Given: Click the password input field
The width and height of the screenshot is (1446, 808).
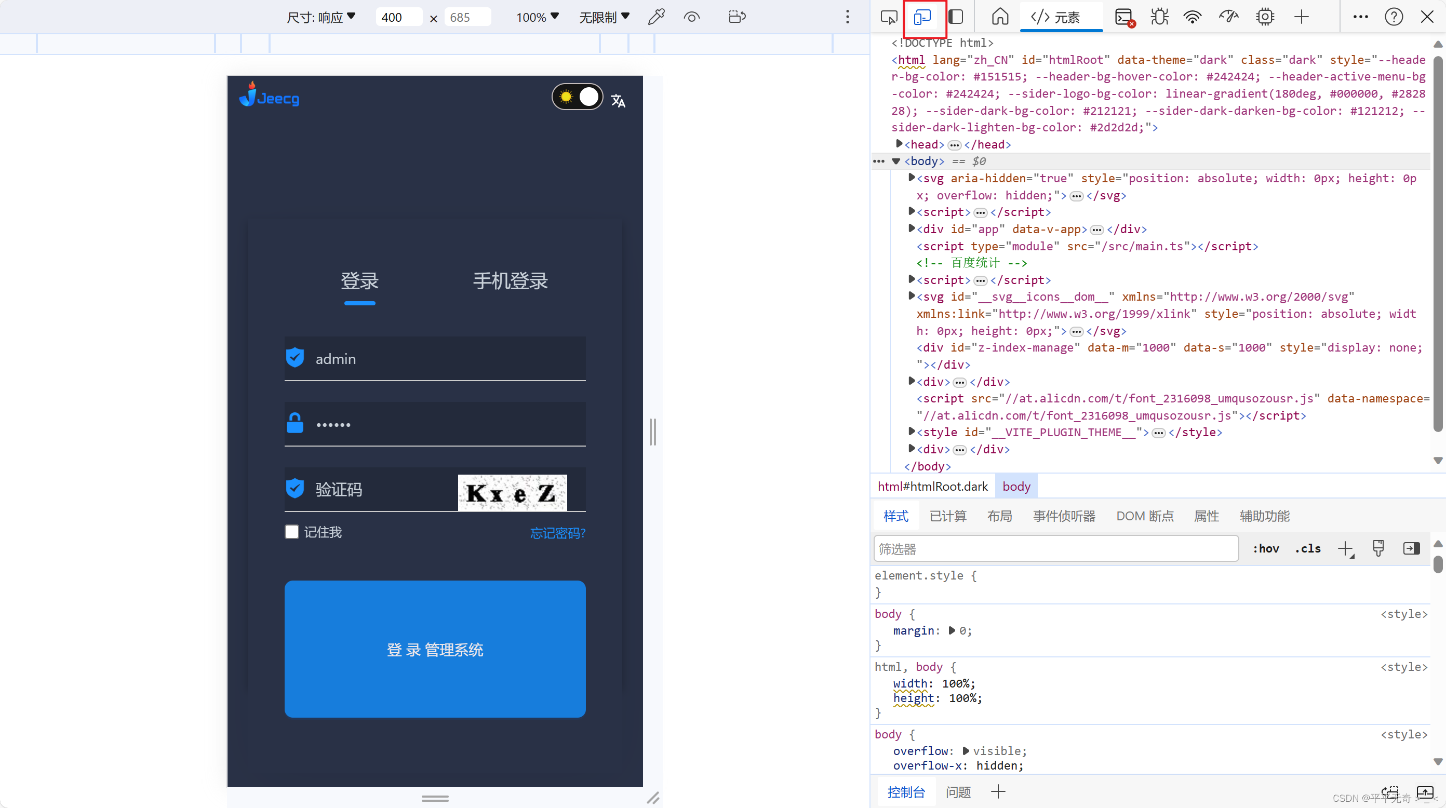Looking at the screenshot, I should pyautogui.click(x=435, y=424).
